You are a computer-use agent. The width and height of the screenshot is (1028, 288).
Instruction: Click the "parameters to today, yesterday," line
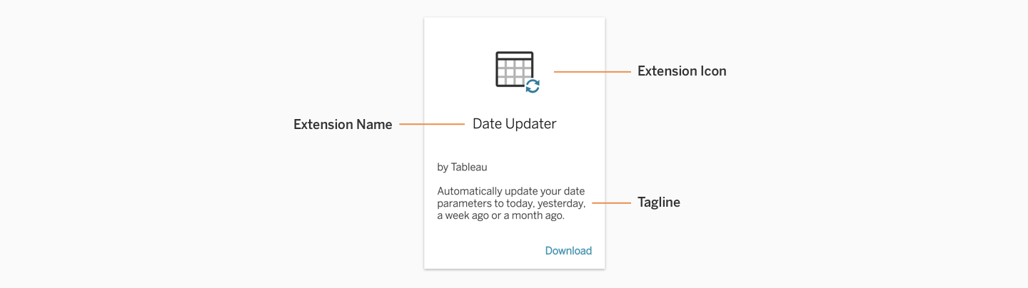pyautogui.click(x=511, y=204)
